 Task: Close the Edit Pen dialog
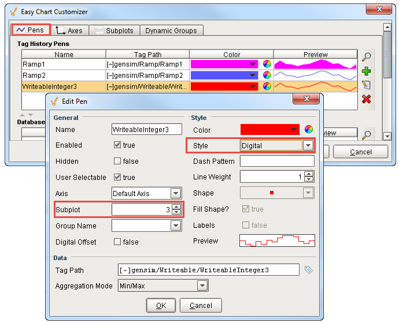[x=306, y=99]
